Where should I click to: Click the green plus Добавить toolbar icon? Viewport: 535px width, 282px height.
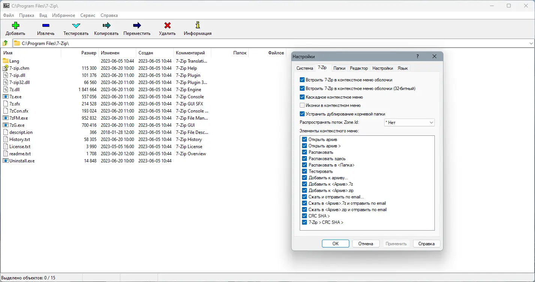(15, 25)
